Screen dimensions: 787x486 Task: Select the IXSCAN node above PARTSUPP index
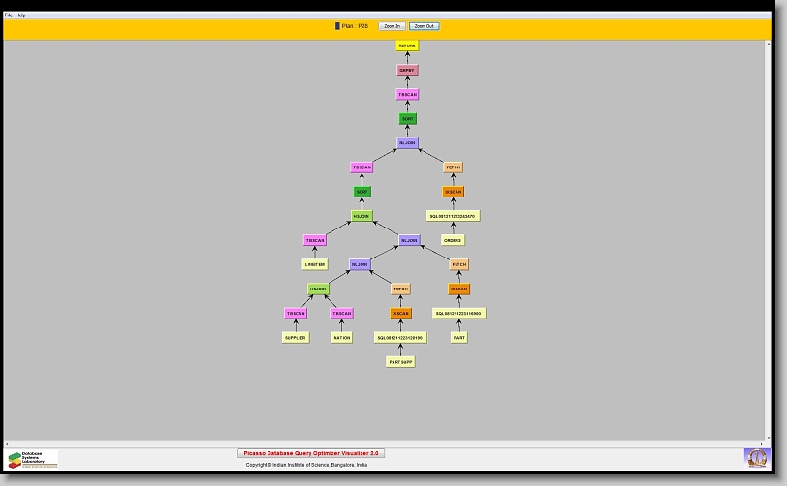coord(400,314)
